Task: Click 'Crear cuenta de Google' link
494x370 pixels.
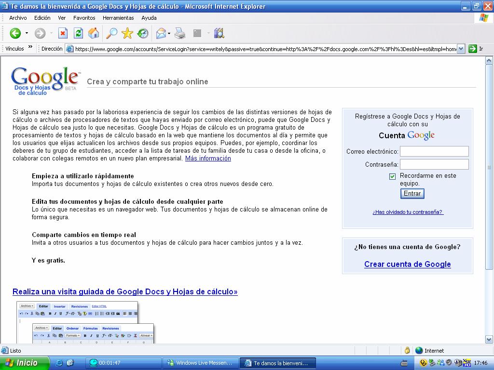Action: [x=407, y=264]
